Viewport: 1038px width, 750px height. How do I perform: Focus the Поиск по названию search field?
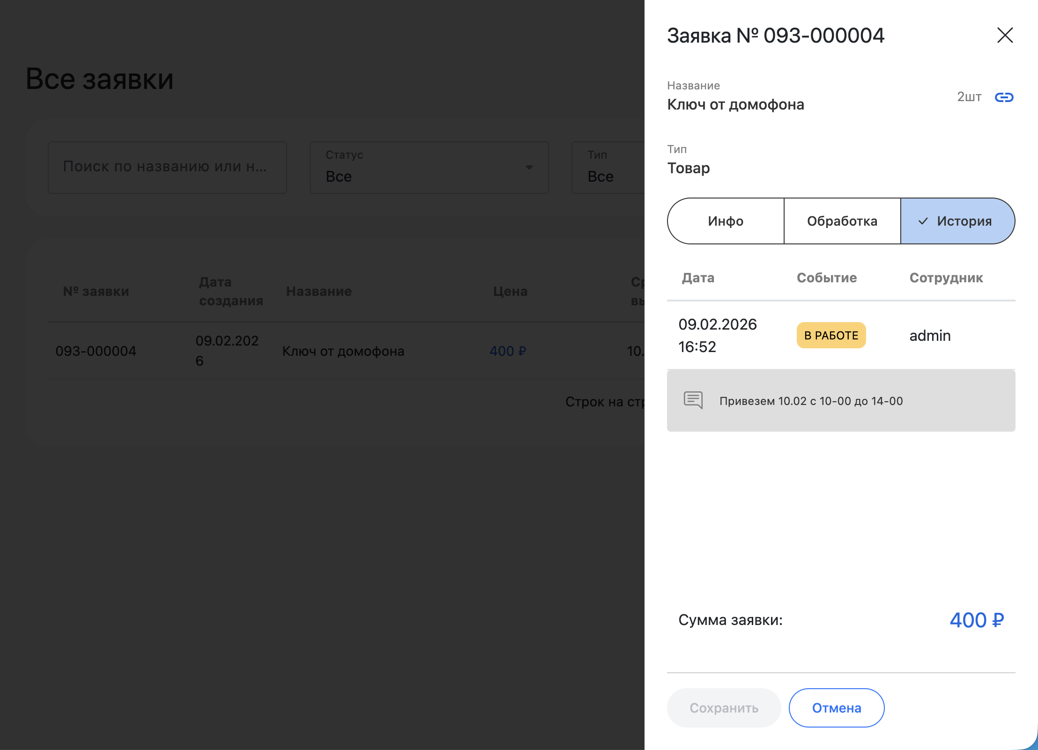coord(167,167)
